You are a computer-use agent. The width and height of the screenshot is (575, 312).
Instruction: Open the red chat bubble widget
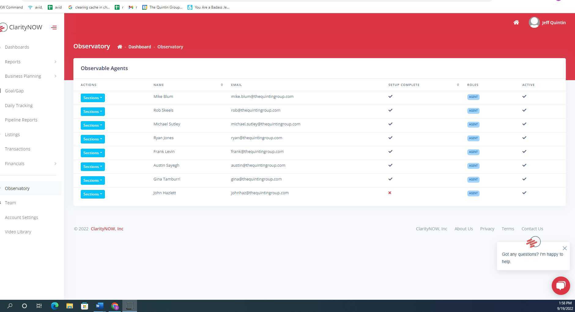click(561, 285)
